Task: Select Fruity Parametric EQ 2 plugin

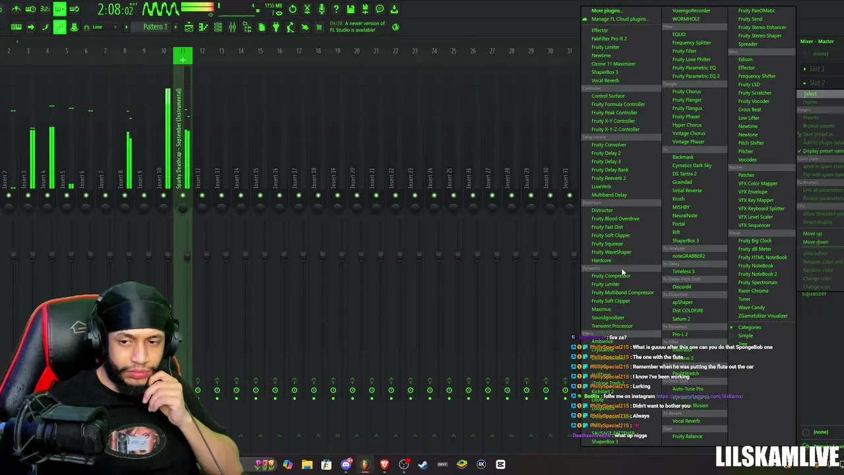Action: 696,76
